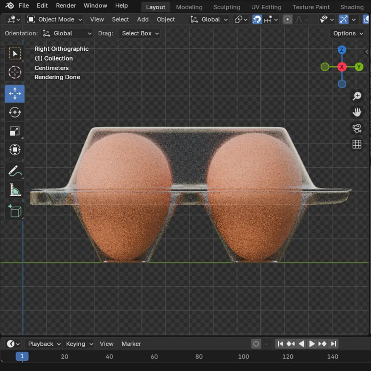Open the Drag Select Box dropdown
371x371 pixels.
[139, 33]
